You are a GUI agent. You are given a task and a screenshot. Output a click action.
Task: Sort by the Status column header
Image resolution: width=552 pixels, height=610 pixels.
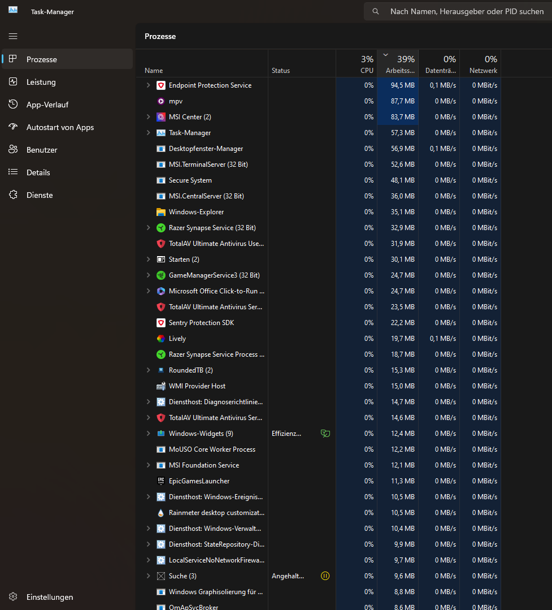pyautogui.click(x=302, y=63)
